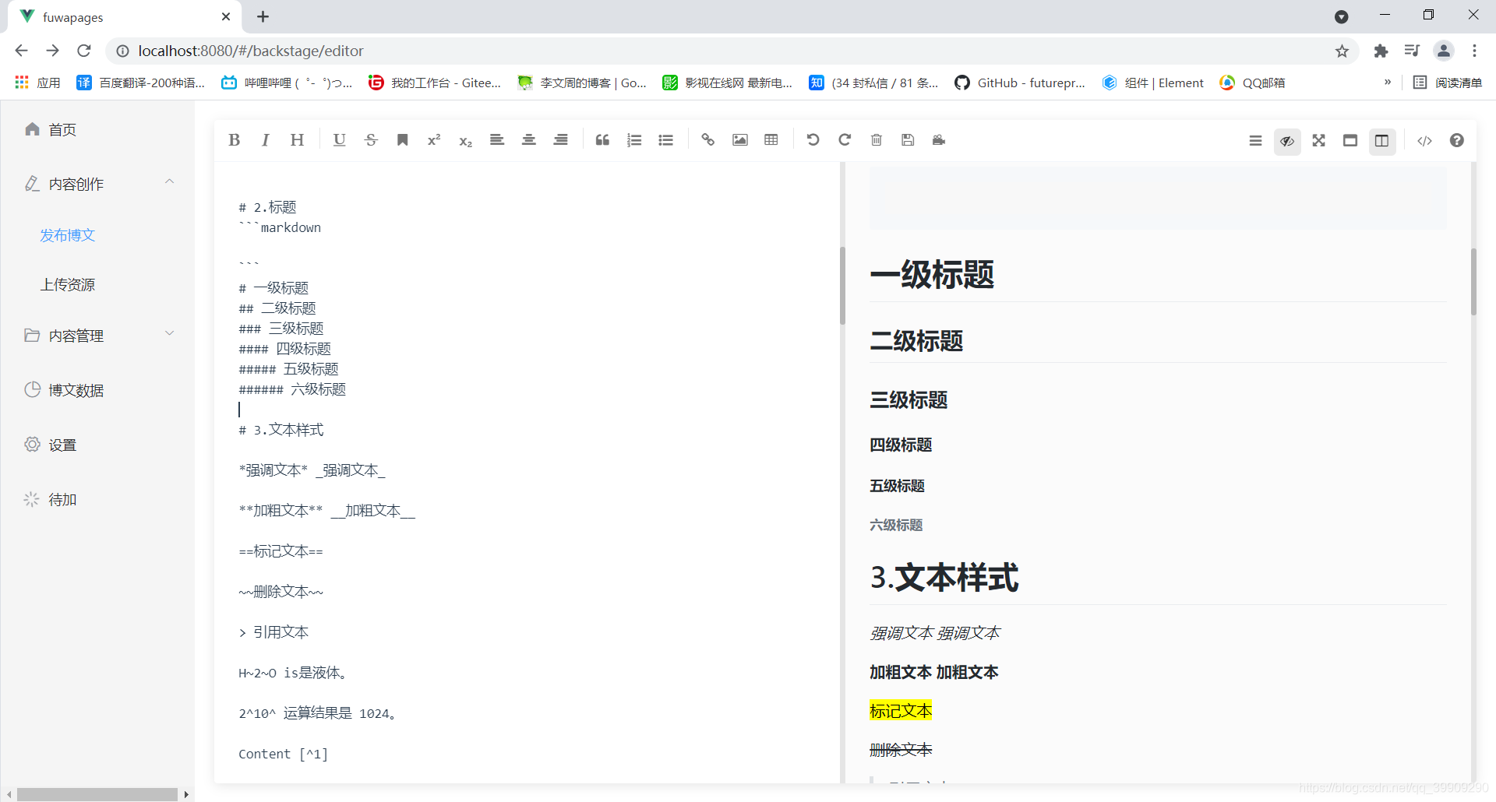Click the '###### 六级标题' line in editor

tap(292, 389)
